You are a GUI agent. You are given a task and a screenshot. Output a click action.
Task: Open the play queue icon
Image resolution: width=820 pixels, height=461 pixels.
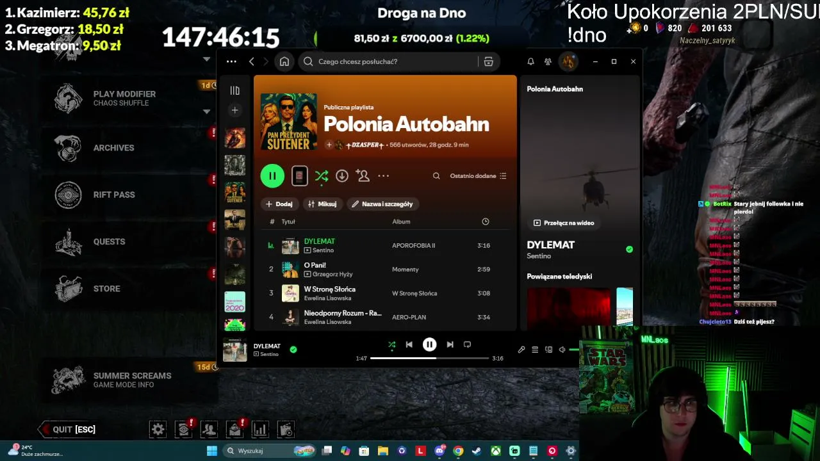(535, 350)
